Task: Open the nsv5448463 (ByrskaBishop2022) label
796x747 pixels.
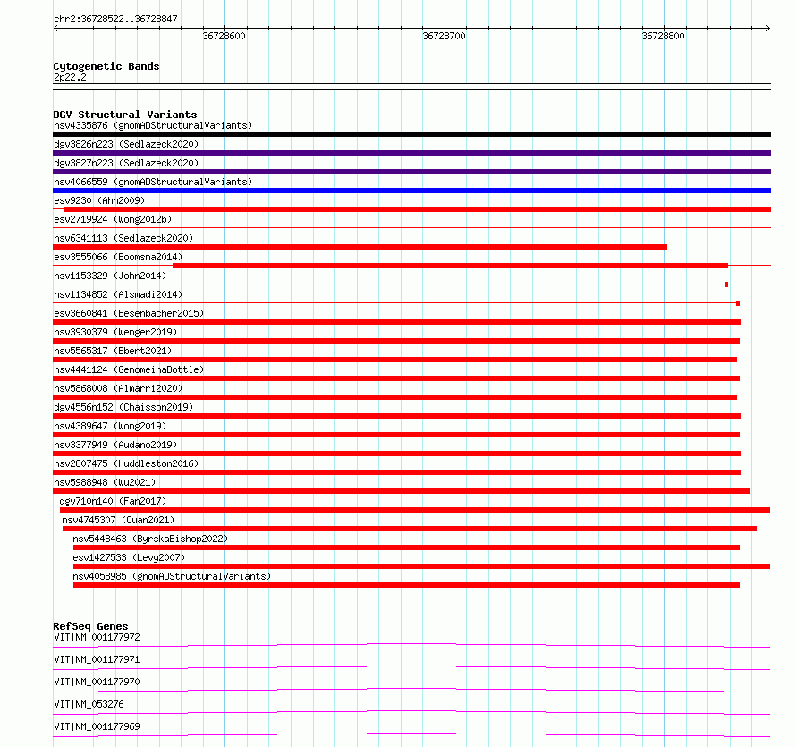Action: coord(150,539)
